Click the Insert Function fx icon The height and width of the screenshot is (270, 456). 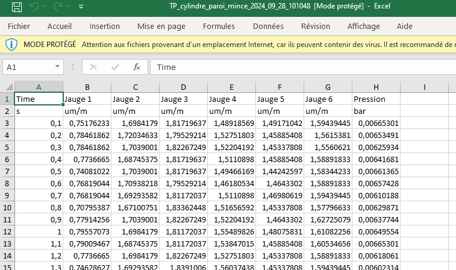(137, 67)
